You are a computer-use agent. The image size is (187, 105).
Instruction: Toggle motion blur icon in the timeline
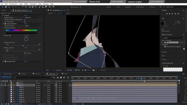point(64,78)
